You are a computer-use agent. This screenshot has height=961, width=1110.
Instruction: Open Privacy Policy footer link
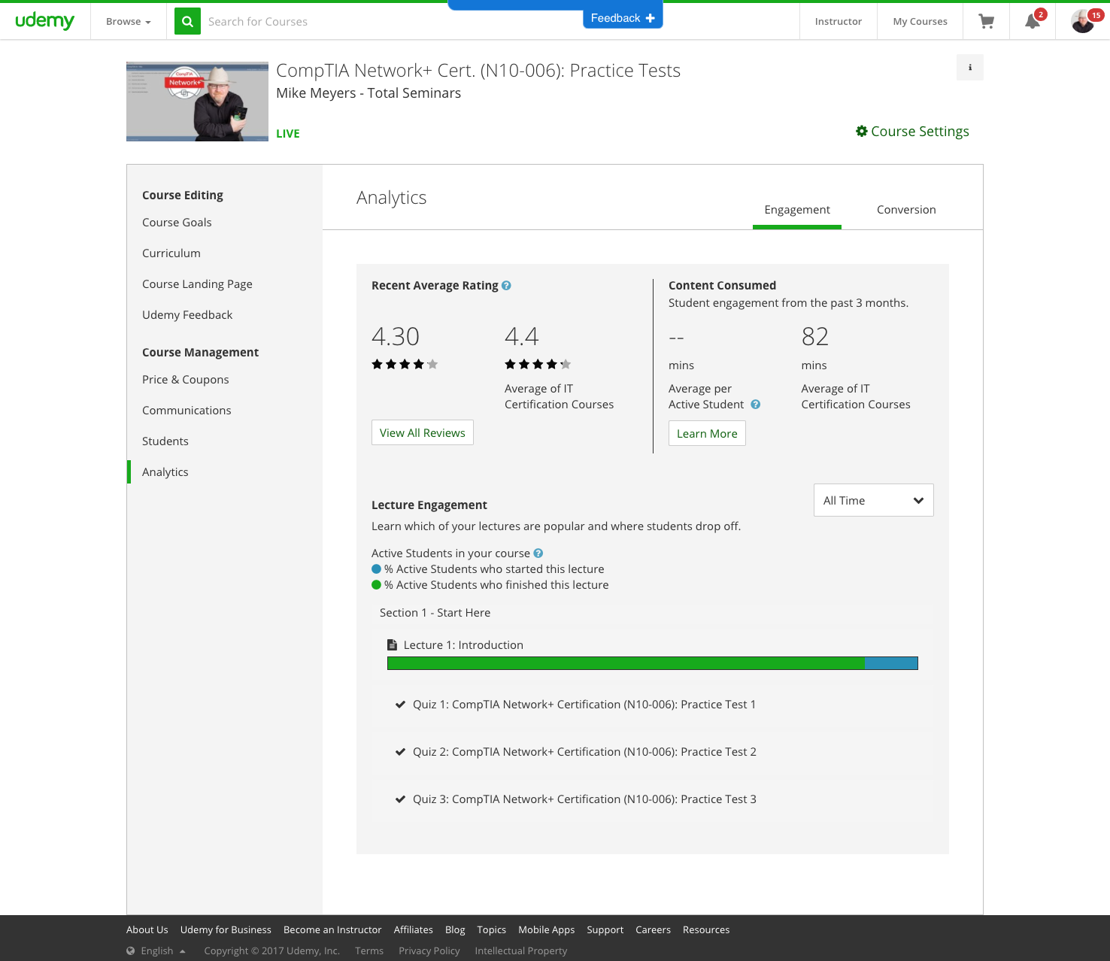429,951
